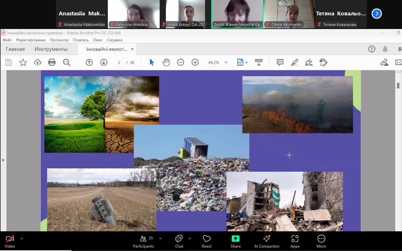
Task: Open the Participants panel
Action: pos(143,241)
